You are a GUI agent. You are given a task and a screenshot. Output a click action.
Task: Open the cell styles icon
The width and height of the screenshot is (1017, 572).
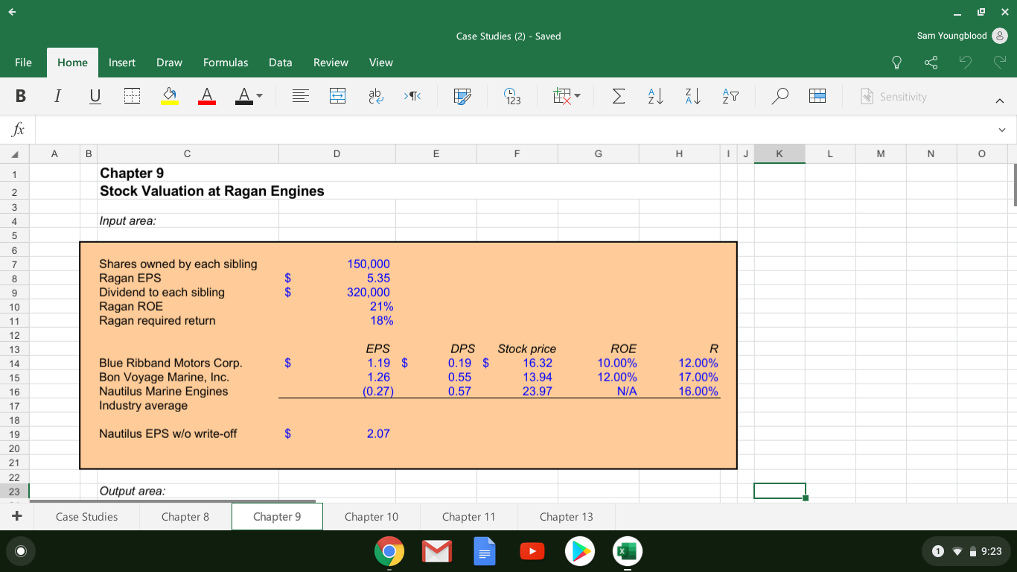[463, 97]
